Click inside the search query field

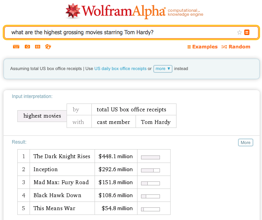click(118, 32)
